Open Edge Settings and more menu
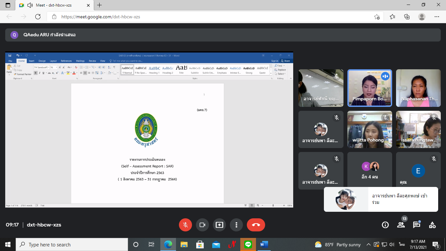The height and width of the screenshot is (251, 446). coord(437,17)
